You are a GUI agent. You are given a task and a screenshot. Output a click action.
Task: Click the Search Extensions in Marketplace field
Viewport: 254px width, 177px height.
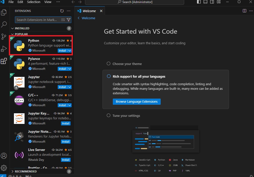point(37,20)
